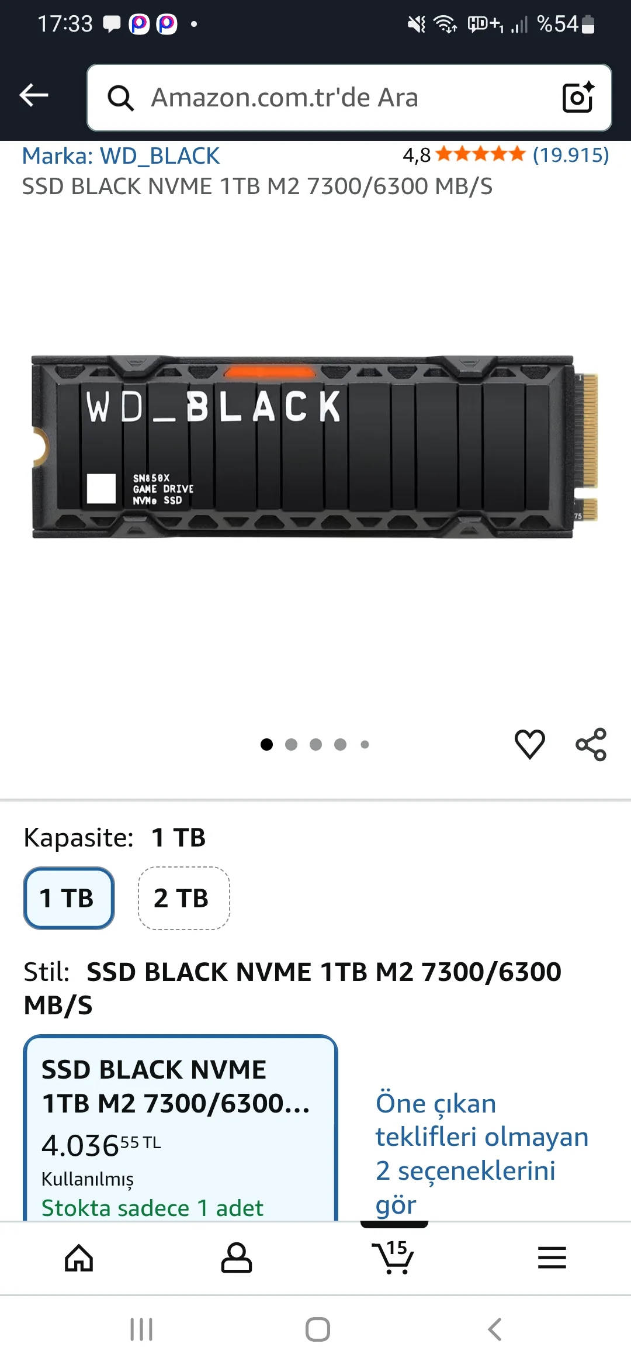
Task: Open the account profile tab
Action: click(237, 1258)
